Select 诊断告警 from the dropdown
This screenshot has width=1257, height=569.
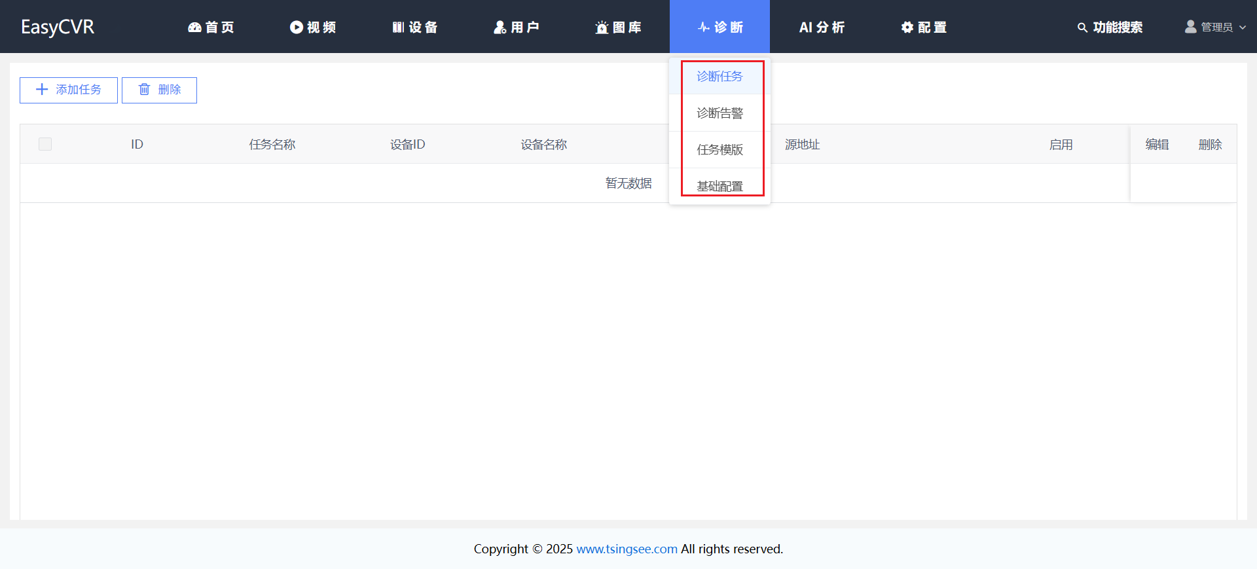(x=720, y=113)
